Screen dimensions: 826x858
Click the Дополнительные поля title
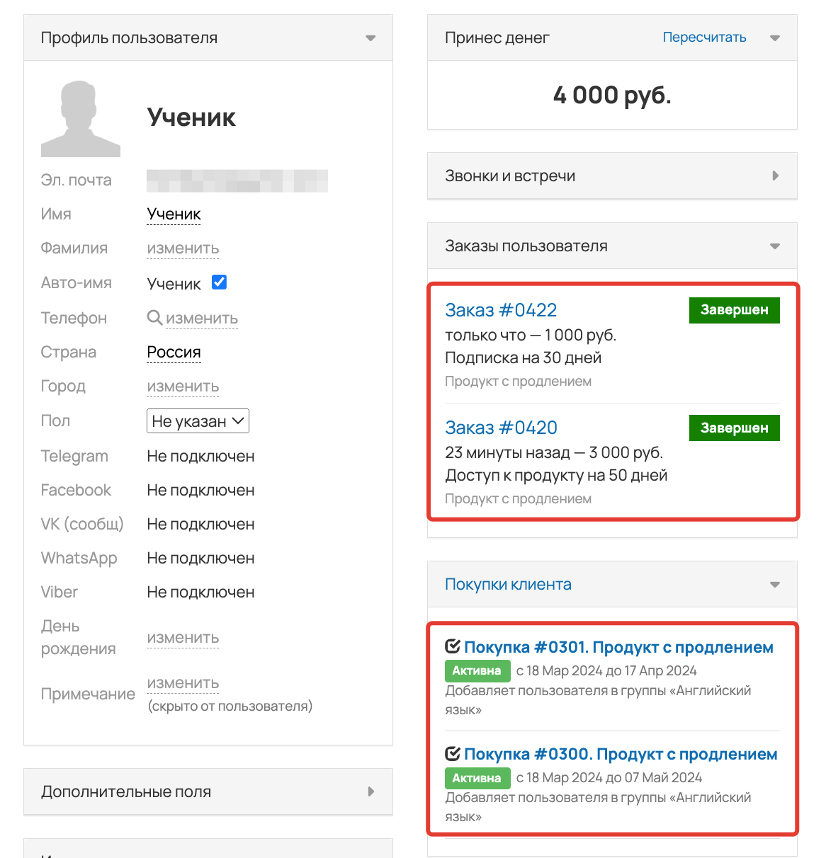click(126, 791)
